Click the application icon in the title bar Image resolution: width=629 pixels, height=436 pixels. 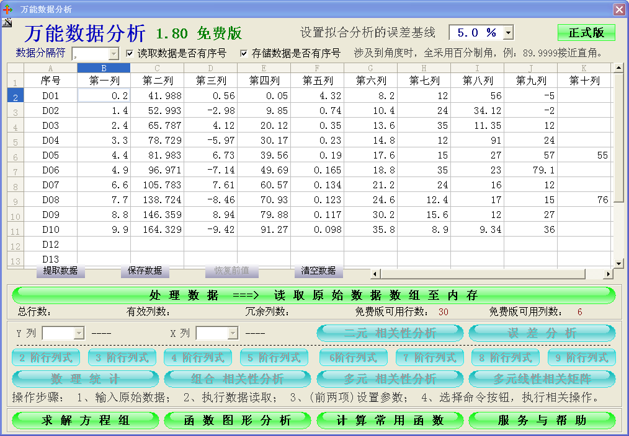pyautogui.click(x=8, y=9)
